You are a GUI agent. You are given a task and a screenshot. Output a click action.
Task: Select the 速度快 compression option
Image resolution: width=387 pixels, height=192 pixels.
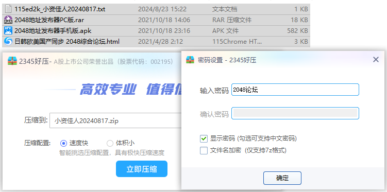[x=64, y=143]
